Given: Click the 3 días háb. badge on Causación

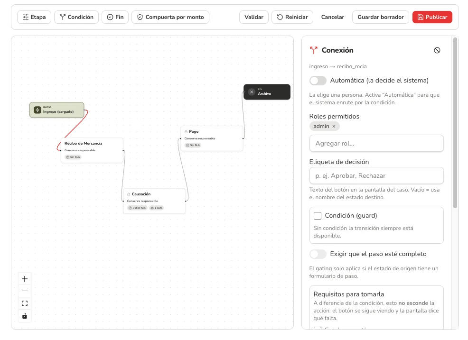Looking at the screenshot, I should point(137,208).
